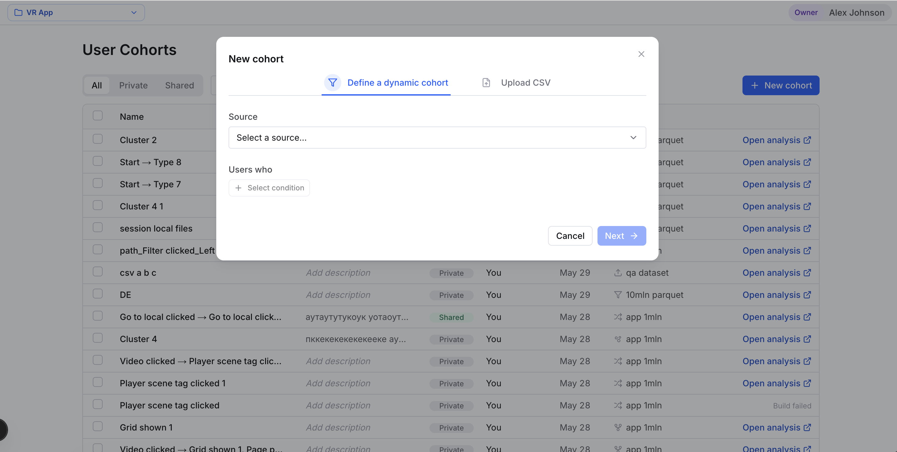Click external link icon in Cluster 4 row
The image size is (897, 452).
(x=807, y=339)
